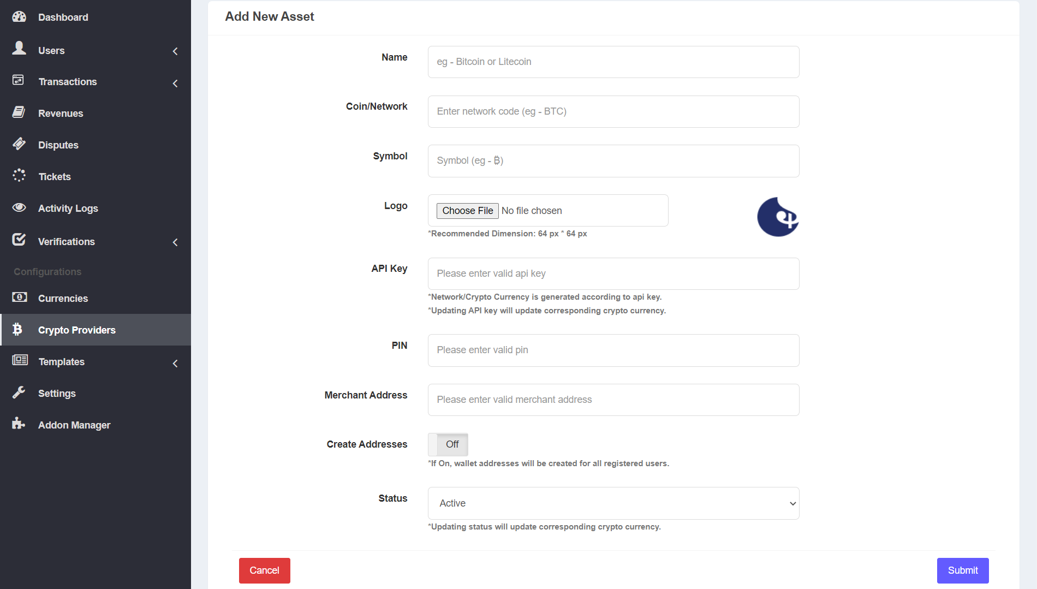Open the Verifications menu item

coord(66,242)
